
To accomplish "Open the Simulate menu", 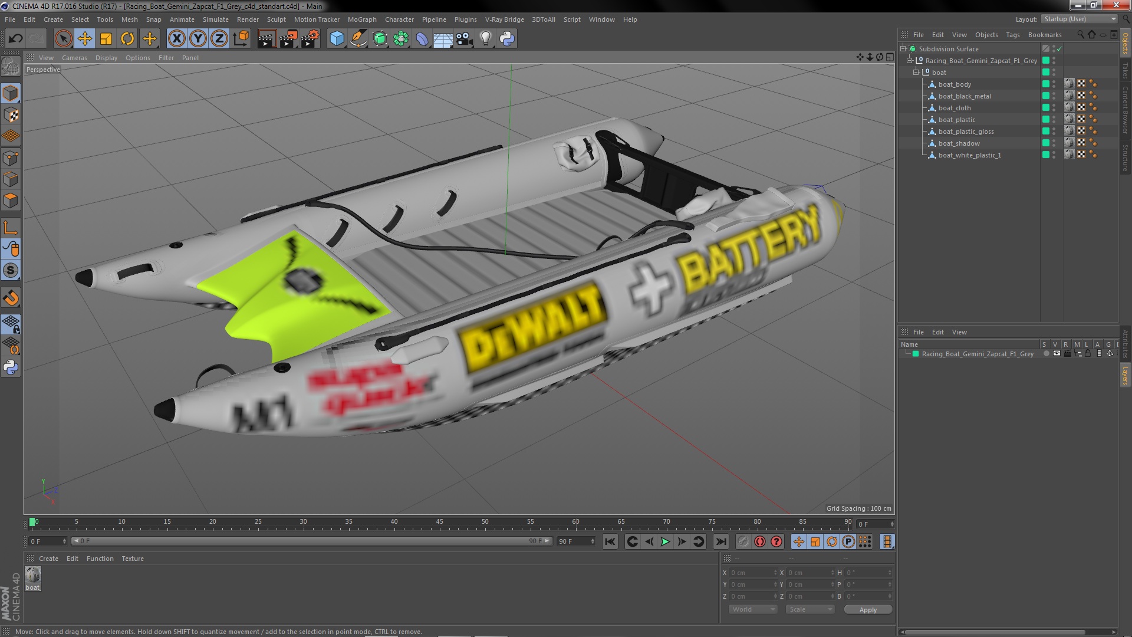I will coord(216,19).
